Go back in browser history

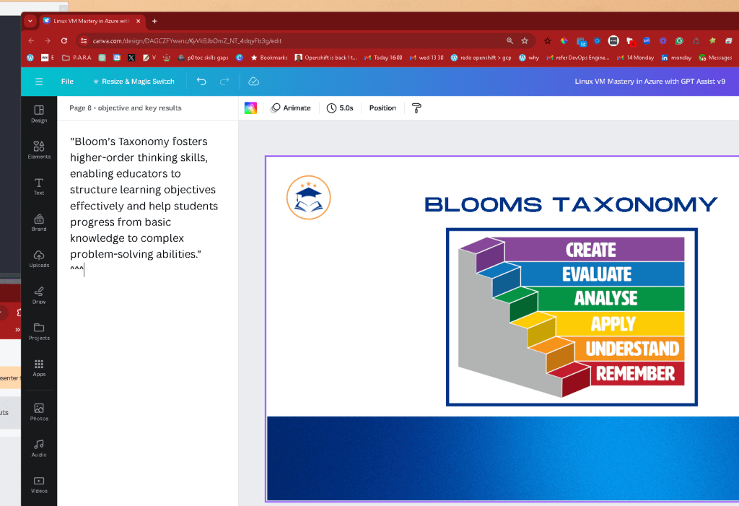(31, 41)
